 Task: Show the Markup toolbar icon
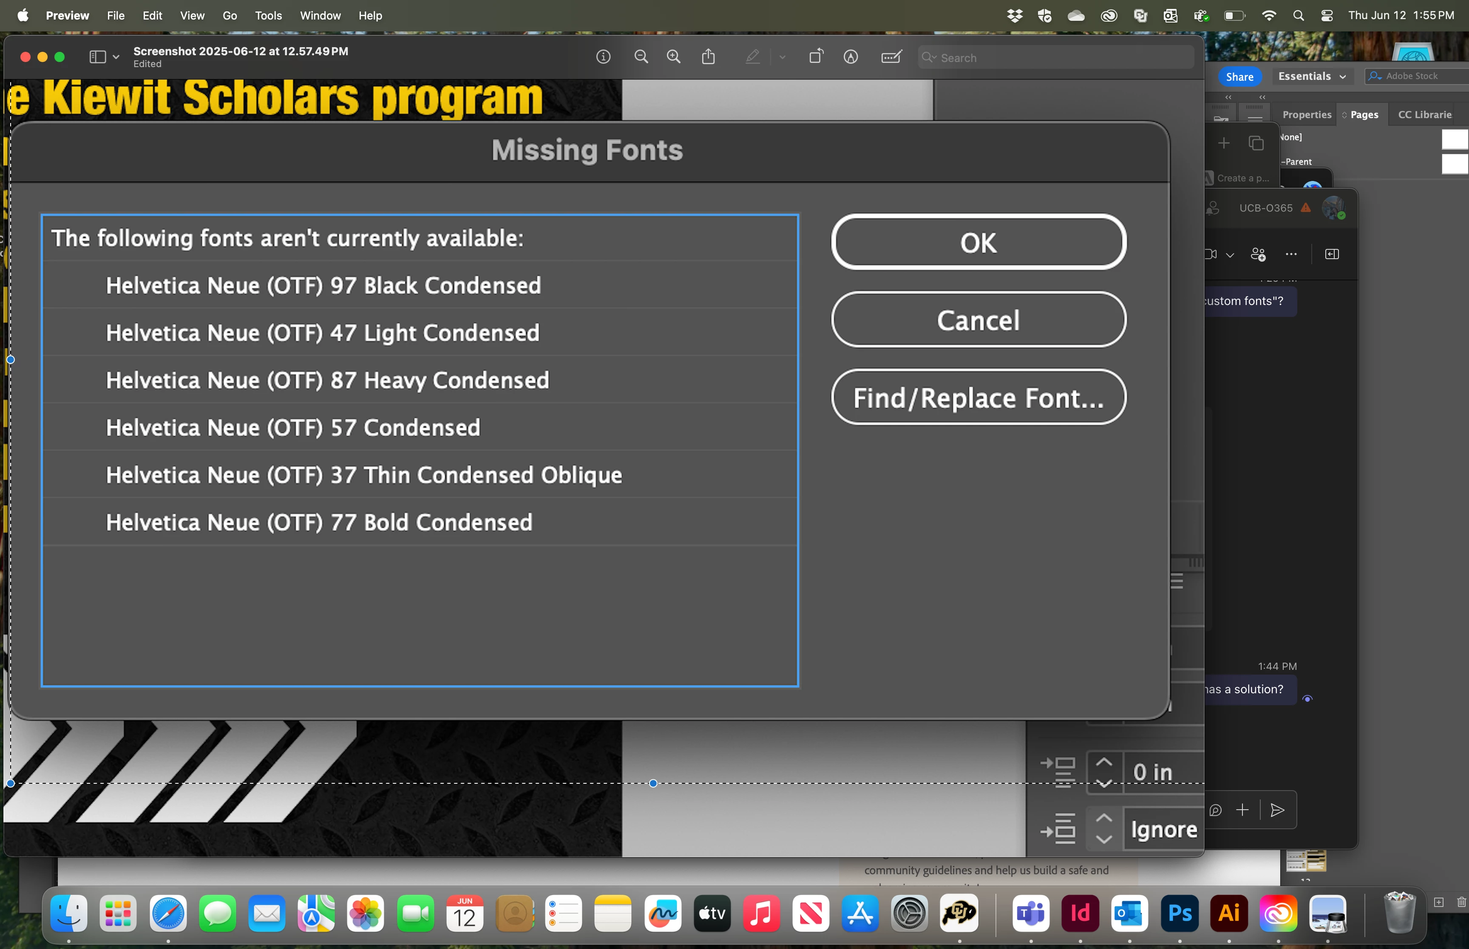(851, 57)
